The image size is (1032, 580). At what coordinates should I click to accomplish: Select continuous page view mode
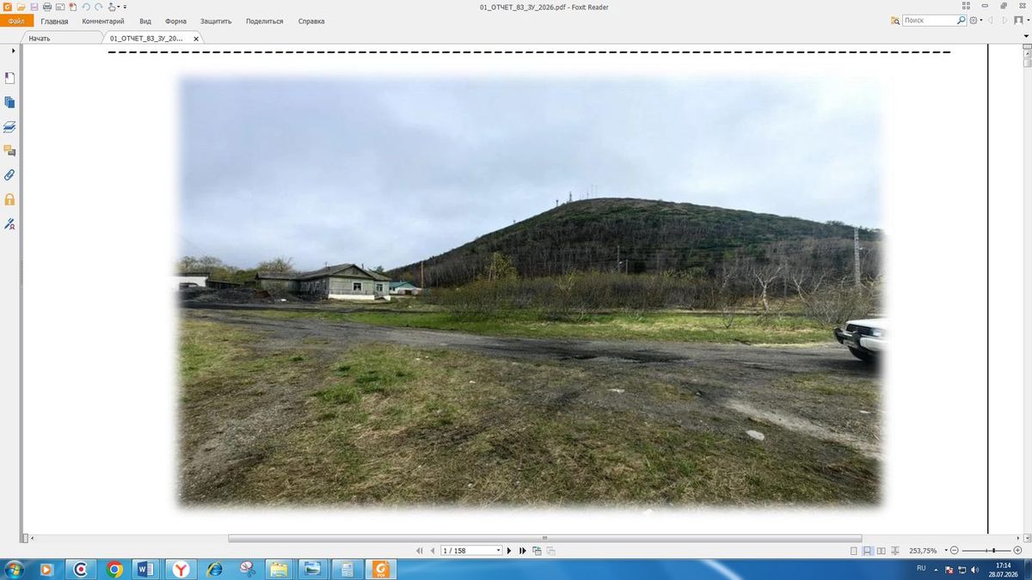tap(868, 551)
